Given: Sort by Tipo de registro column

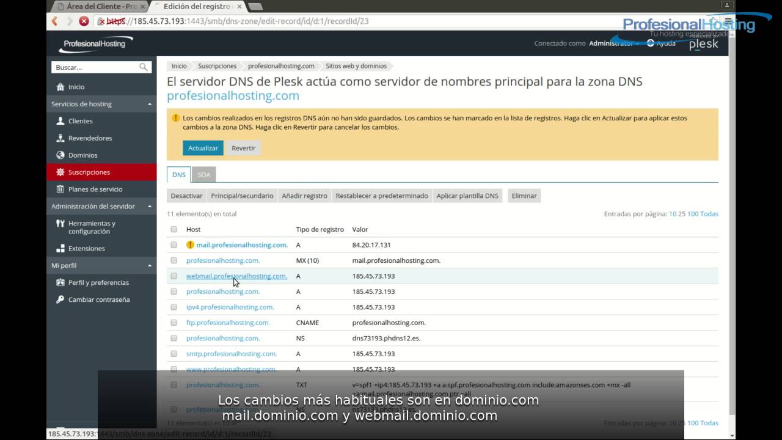Looking at the screenshot, I should pos(320,229).
